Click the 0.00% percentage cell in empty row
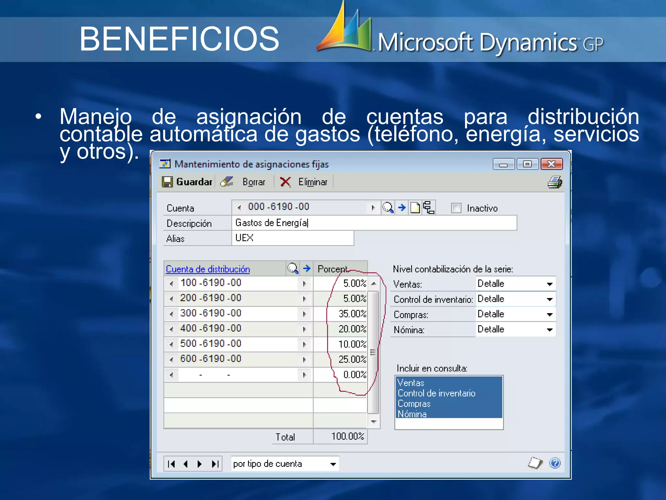666x500 pixels. 340,375
